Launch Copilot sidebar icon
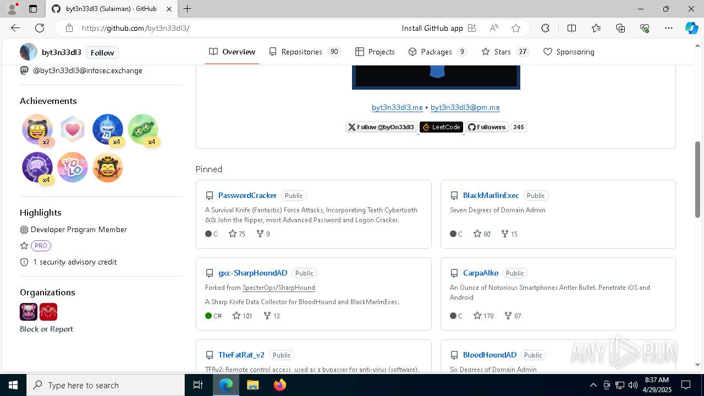704x396 pixels. 691,28
